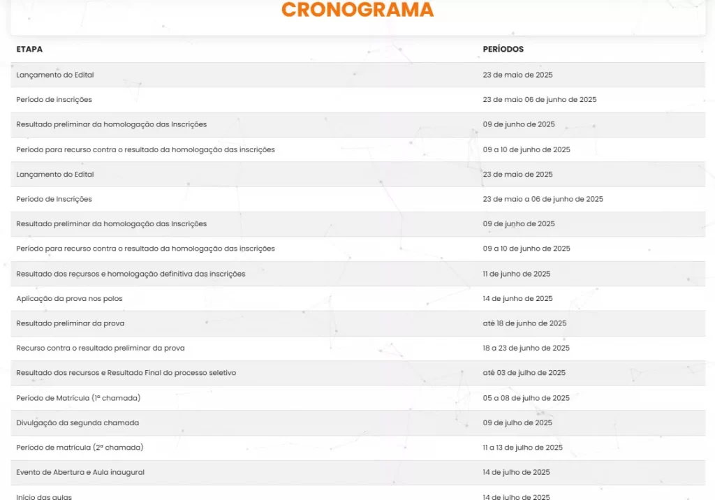715x500 pixels.
Task: Click the date '11 de junho de 2025'
Action: [516, 274]
